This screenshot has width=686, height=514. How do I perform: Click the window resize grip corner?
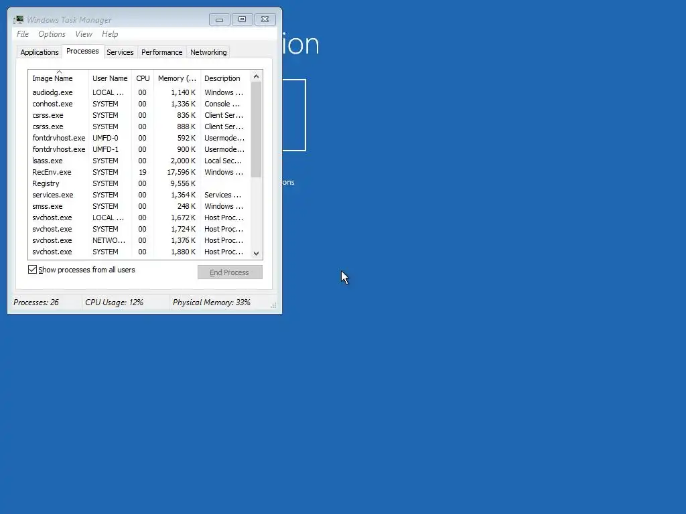[273, 305]
